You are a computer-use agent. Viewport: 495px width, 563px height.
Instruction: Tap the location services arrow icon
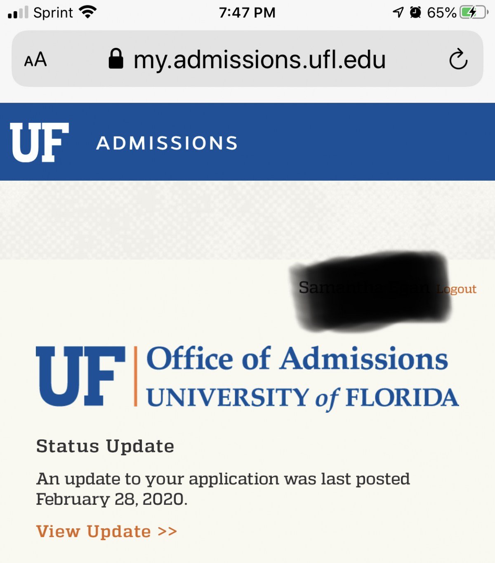(x=398, y=12)
